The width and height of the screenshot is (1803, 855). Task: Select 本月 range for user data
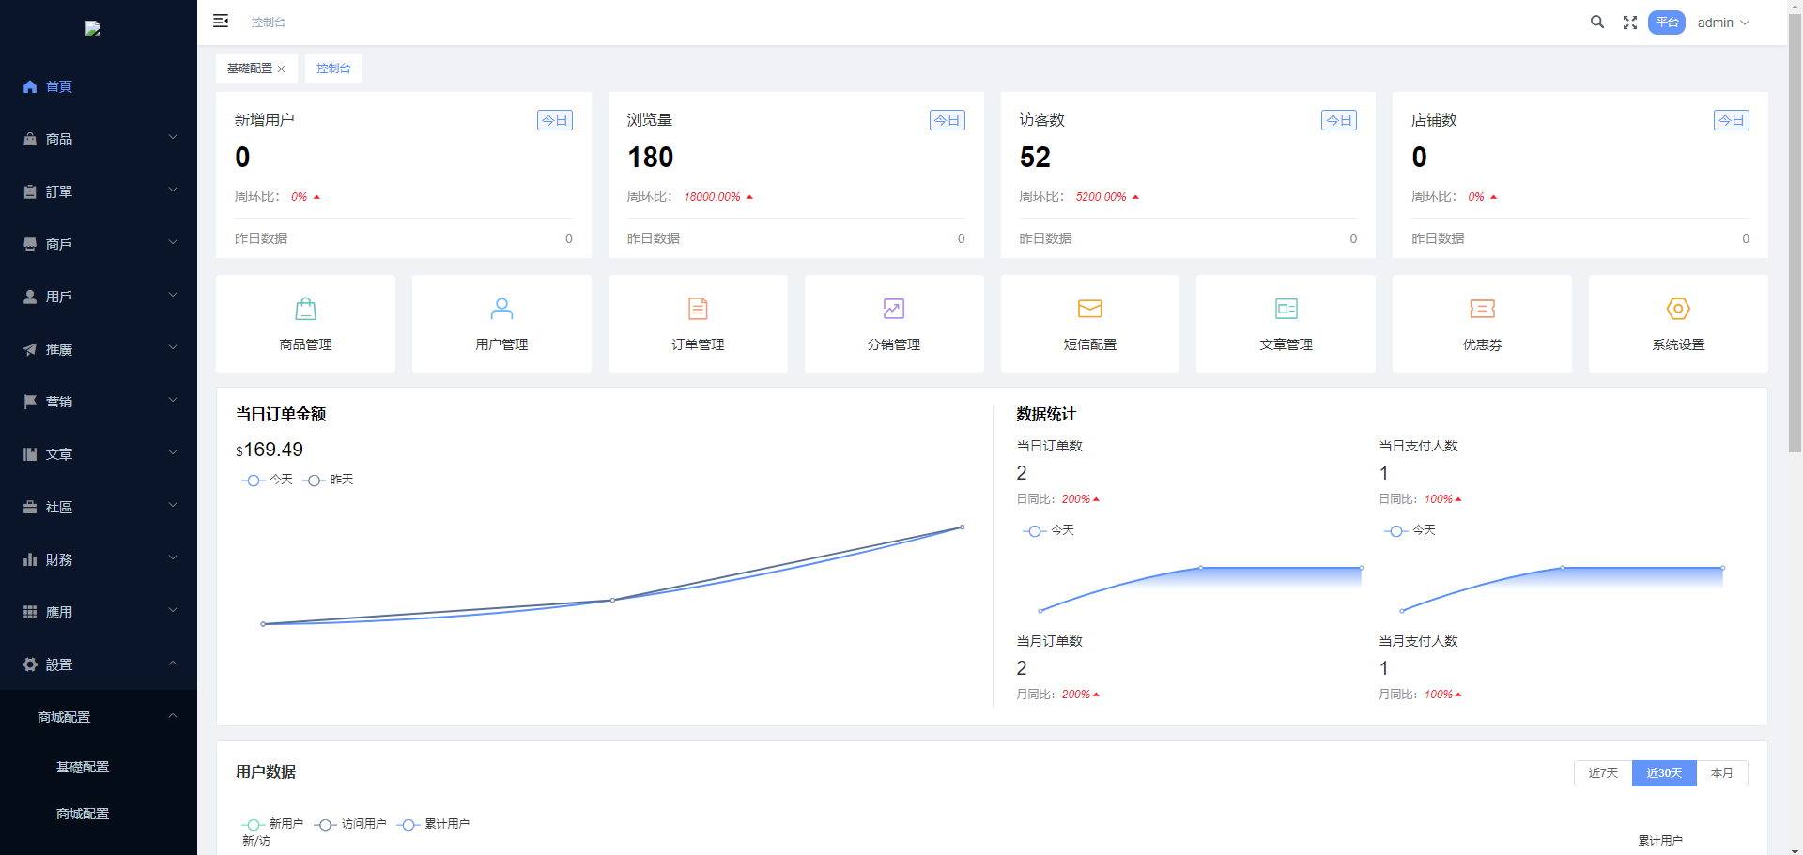[x=1721, y=773]
